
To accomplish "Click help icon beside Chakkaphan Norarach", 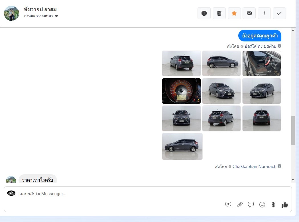I will [279, 166].
